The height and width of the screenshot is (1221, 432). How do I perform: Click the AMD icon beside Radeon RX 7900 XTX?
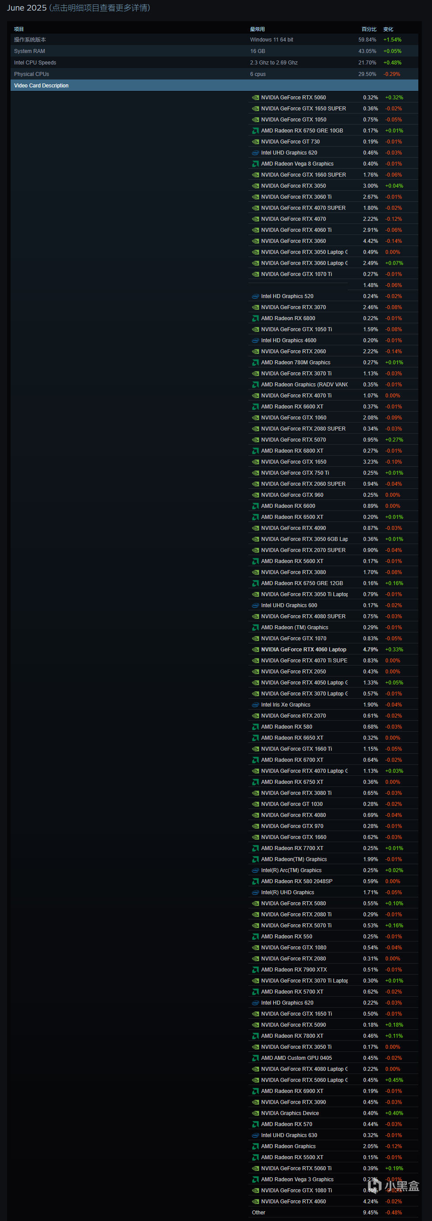[x=255, y=970]
